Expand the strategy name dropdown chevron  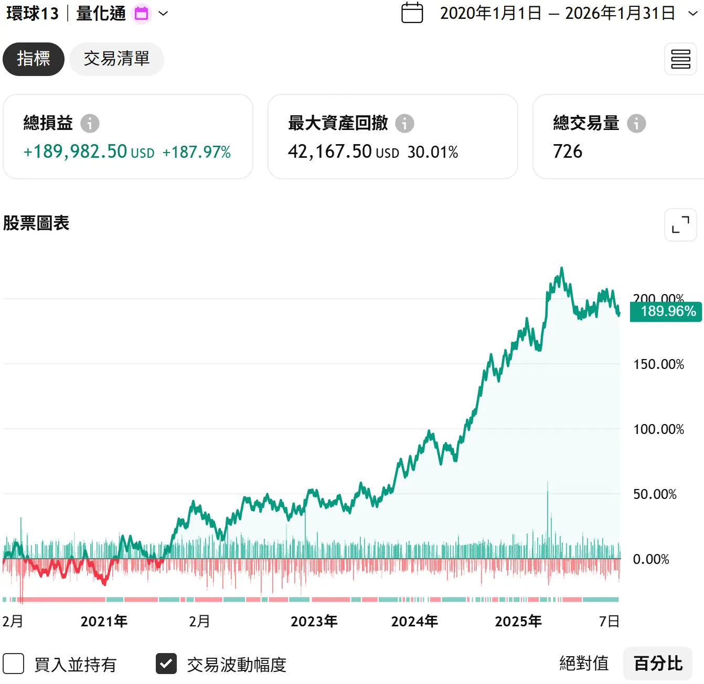click(163, 14)
